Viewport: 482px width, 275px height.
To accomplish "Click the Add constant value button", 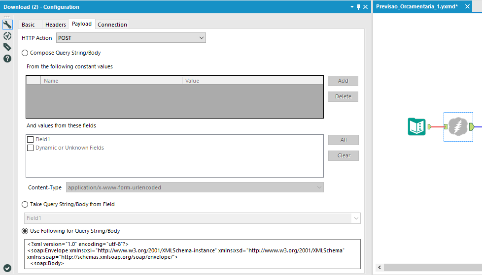I will pos(343,81).
